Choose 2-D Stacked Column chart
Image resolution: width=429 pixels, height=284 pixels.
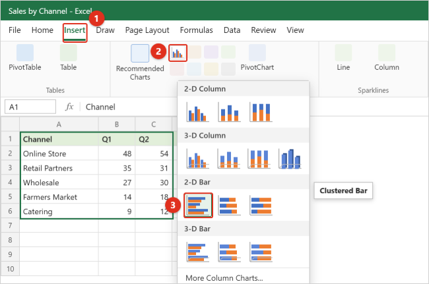pos(229,111)
